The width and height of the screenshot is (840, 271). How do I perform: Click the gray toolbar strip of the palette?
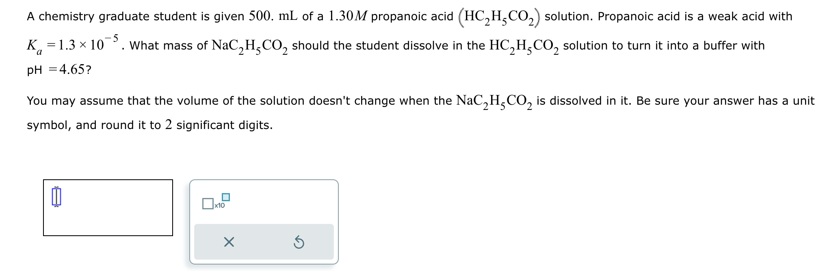tap(264, 242)
